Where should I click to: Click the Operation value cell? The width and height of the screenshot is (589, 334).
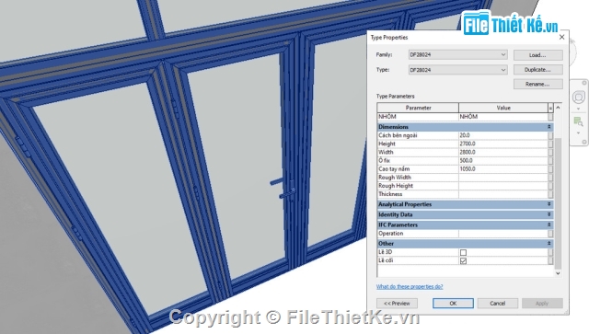[503, 234]
